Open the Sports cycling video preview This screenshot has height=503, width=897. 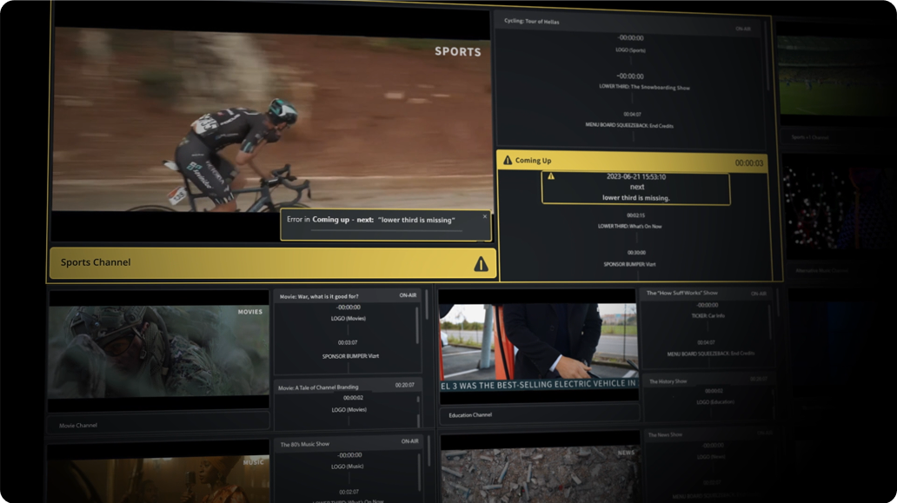point(272,120)
